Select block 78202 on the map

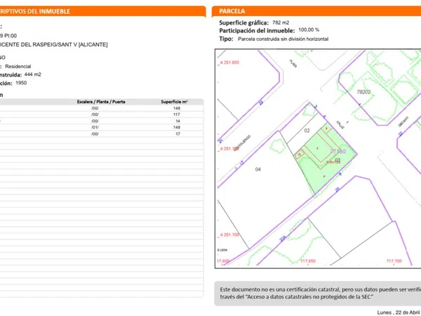[363, 91]
